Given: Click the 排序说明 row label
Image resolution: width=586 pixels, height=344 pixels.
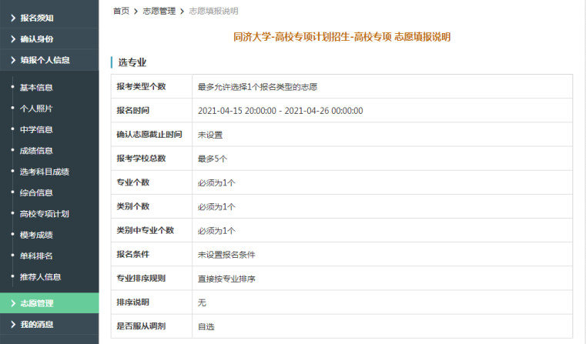Looking at the screenshot, I should coord(133,302).
